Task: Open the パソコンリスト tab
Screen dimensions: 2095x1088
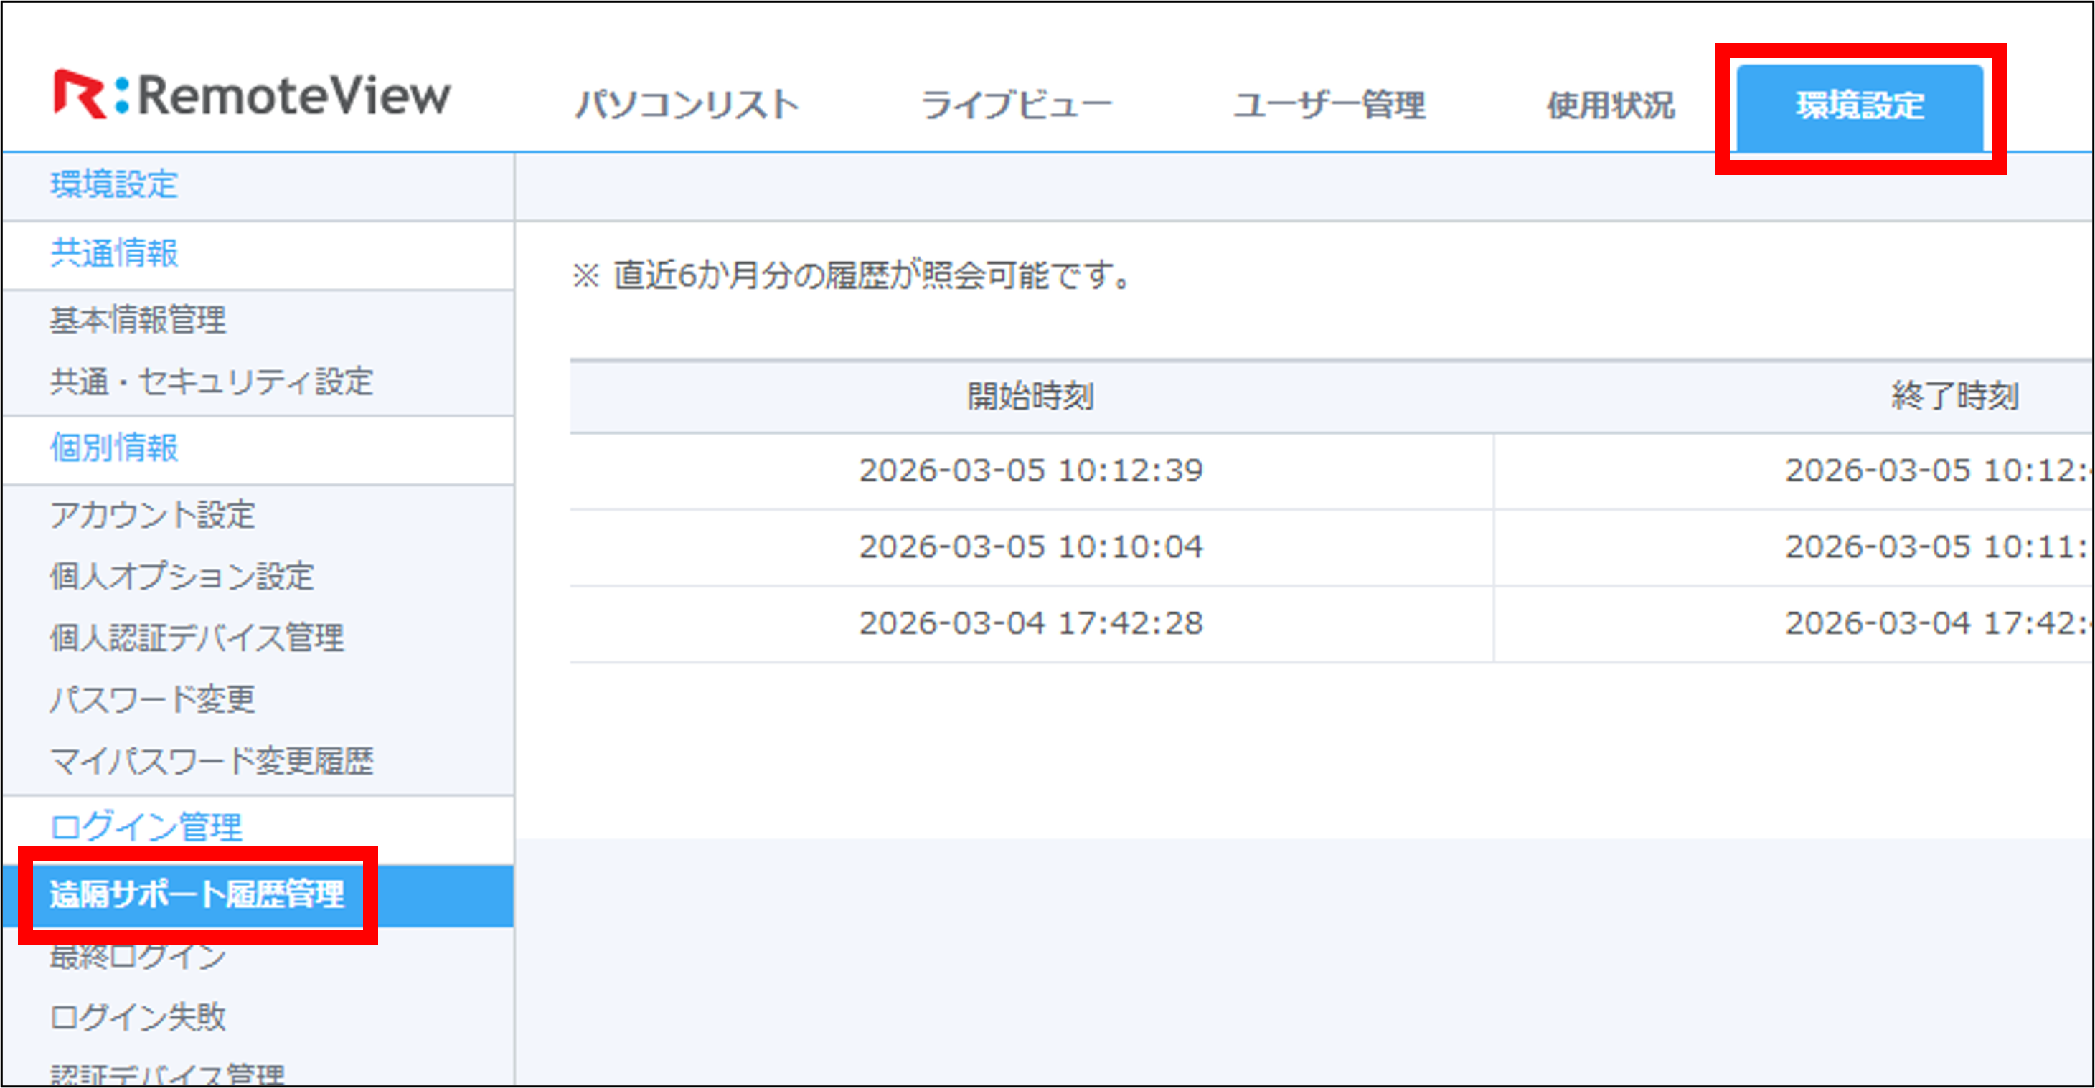Action: (x=687, y=105)
